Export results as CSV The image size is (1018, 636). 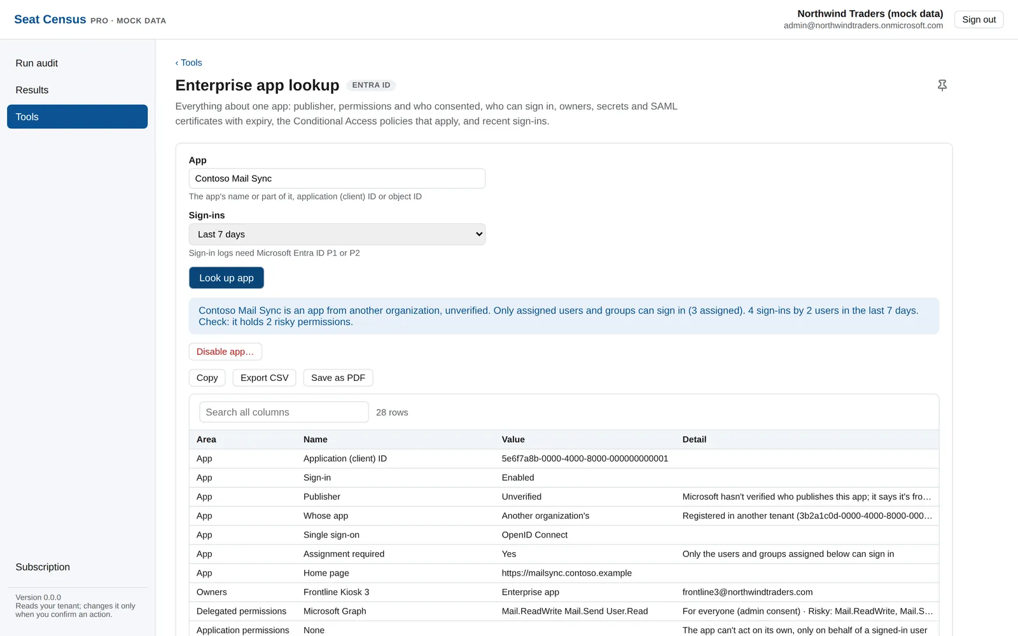pos(264,378)
